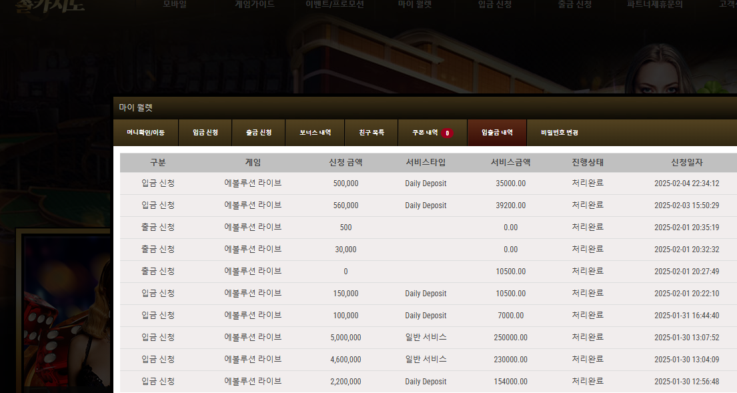Open the 보너스 내역 tab
737x393 pixels.
click(x=315, y=133)
